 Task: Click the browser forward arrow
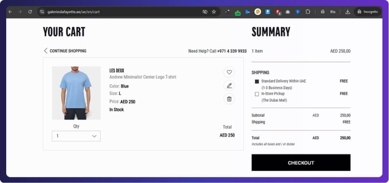(x=20, y=12)
